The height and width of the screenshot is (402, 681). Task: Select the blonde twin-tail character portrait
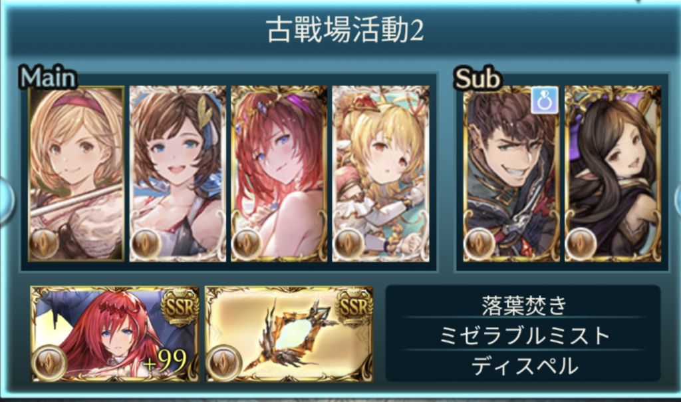pyautogui.click(x=380, y=174)
